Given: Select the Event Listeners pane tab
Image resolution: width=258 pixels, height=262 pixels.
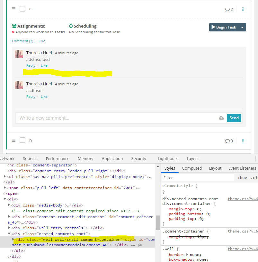Looking at the screenshot, I should (242, 168).
